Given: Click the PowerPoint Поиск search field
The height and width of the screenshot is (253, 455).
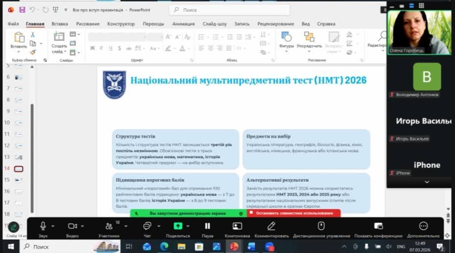Looking at the screenshot, I should click(x=230, y=10).
